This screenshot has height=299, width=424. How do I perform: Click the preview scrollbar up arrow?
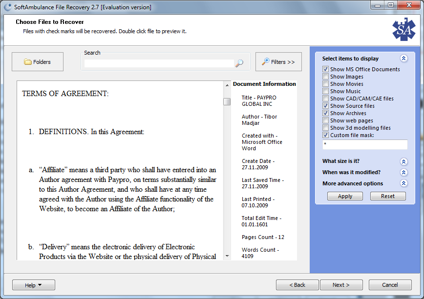pyautogui.click(x=227, y=85)
